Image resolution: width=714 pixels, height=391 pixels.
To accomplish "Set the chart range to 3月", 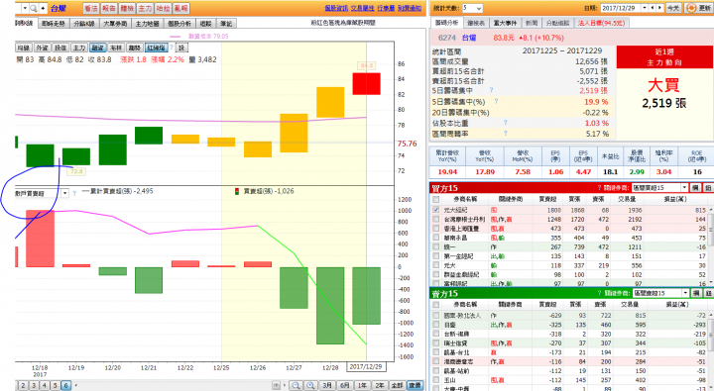I will (327, 385).
